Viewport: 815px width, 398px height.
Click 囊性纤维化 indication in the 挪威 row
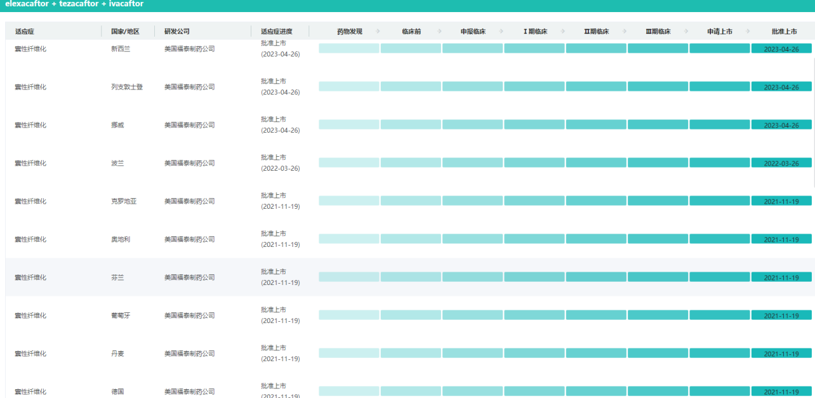pyautogui.click(x=30, y=125)
